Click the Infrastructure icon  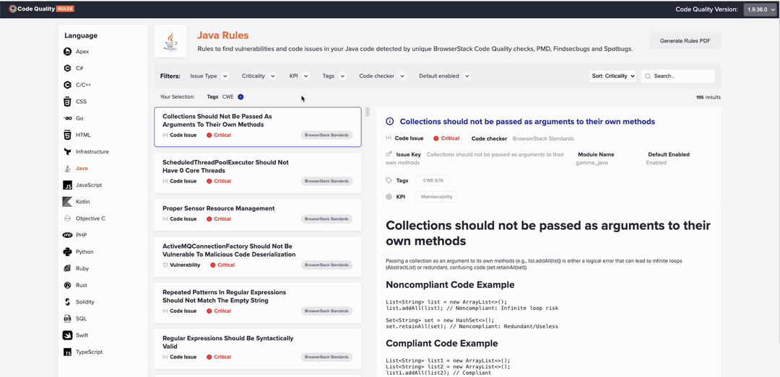point(67,151)
